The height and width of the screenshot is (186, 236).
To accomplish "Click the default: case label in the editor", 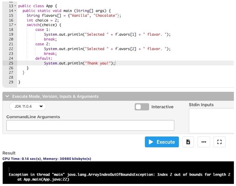I will [44, 58].
